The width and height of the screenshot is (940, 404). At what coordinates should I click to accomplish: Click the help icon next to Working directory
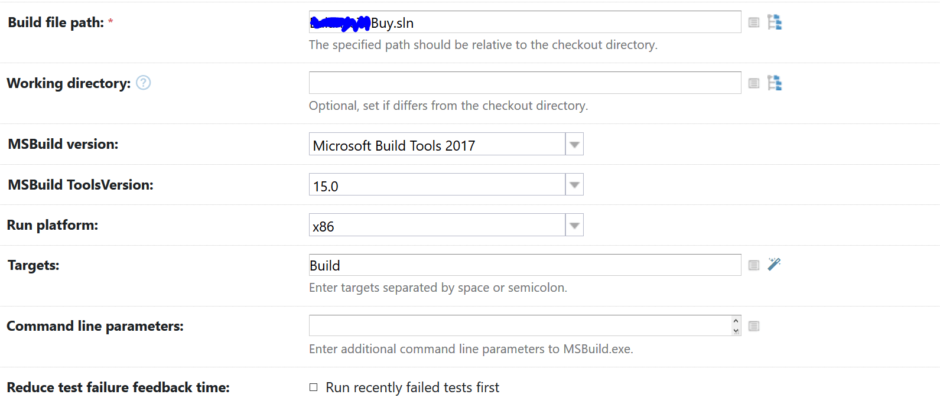(x=144, y=83)
